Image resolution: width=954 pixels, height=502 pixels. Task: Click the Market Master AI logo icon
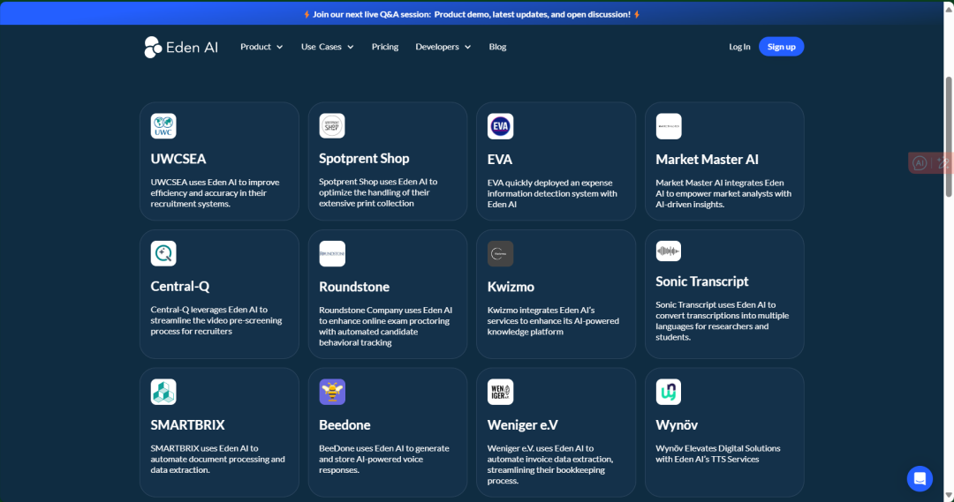click(x=669, y=126)
